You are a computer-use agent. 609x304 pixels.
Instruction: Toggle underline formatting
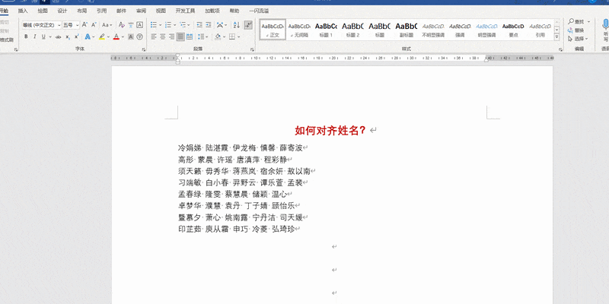tap(43, 36)
